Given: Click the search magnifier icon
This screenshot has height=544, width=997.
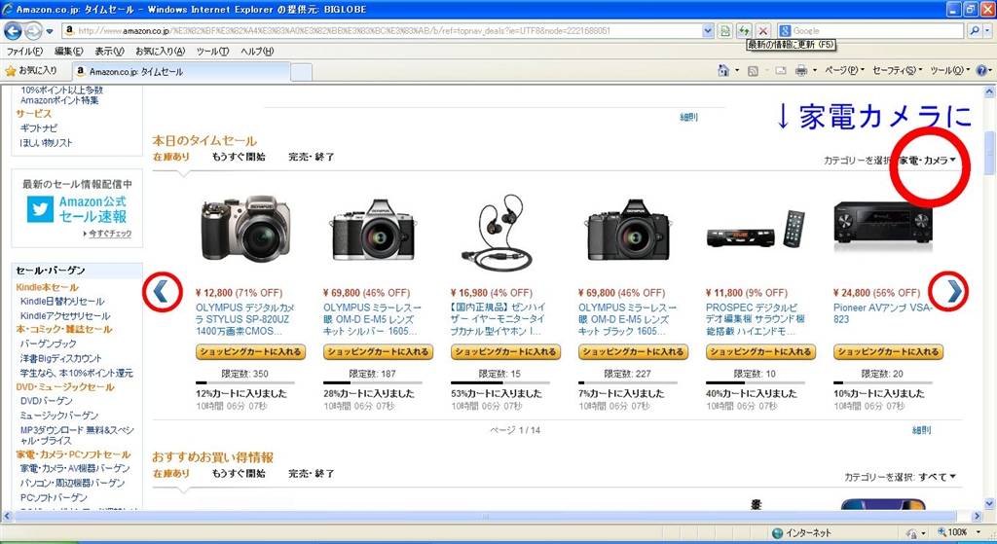Looking at the screenshot, I should [x=974, y=30].
